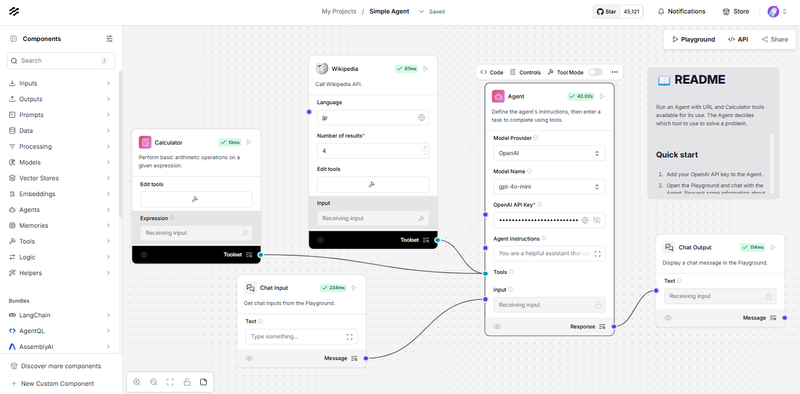The width and height of the screenshot is (800, 394).
Task: Open the Model Name dropdown
Action: [x=549, y=187]
